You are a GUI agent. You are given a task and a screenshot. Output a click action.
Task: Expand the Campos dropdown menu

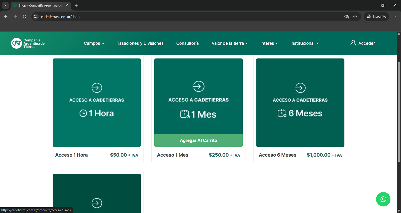tap(94, 43)
